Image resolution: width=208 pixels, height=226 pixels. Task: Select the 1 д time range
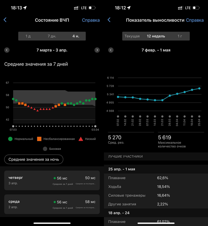(x=28, y=36)
